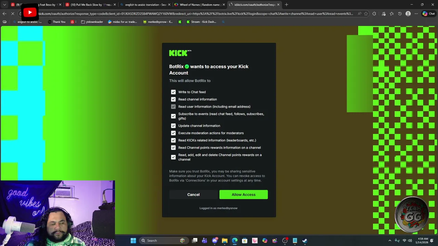
Task: Uncheck Read KICKs related information checkbox
Action: point(173,140)
